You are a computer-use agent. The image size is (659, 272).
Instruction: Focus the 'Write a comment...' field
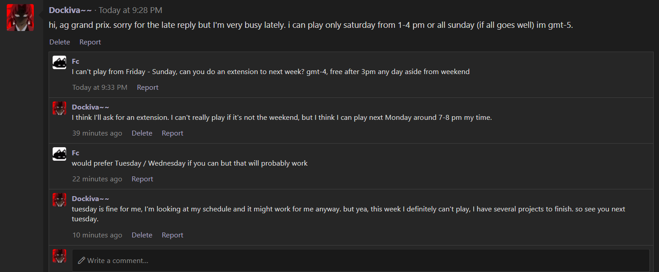coord(361,260)
